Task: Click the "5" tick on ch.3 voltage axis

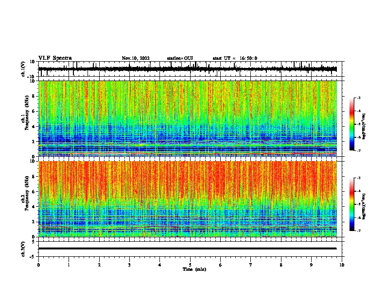Action: tap(34, 242)
